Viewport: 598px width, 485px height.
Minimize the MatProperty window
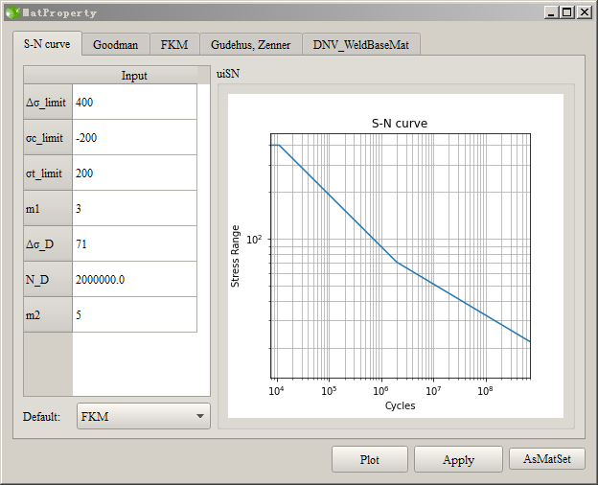click(551, 12)
